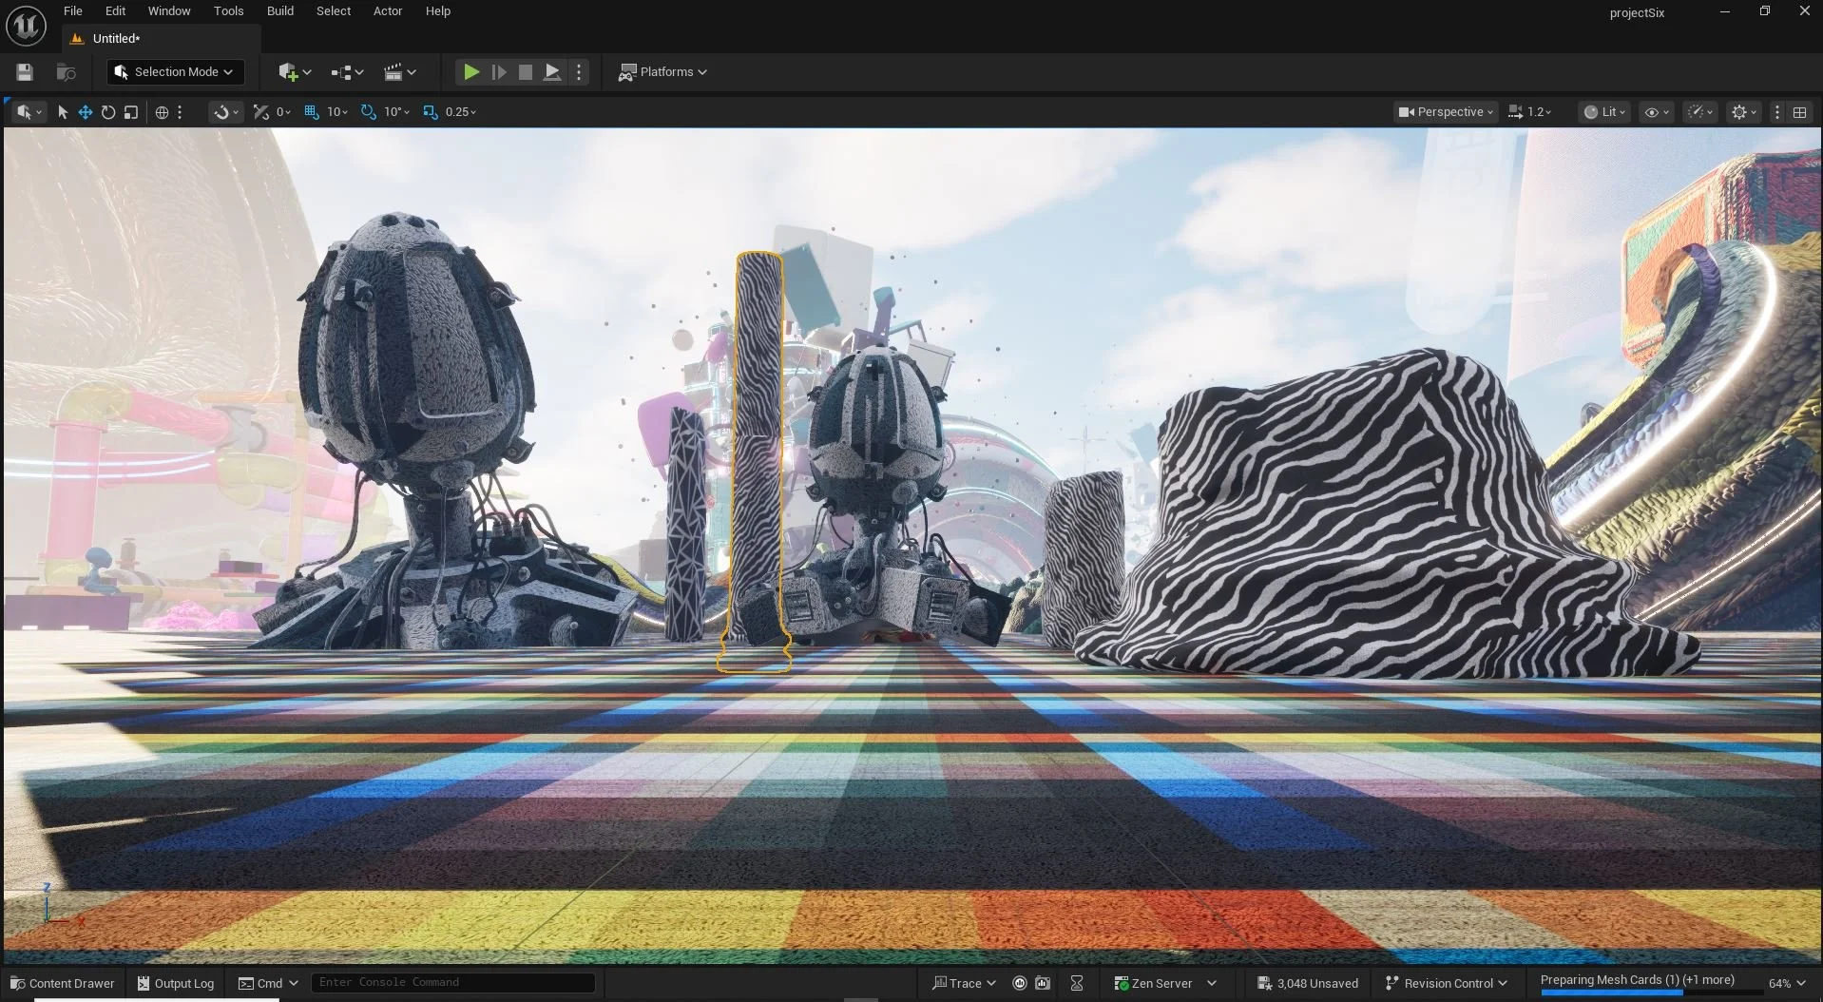Open the surface snapping dropdown
Screen dimensions: 1823x1002
point(226,112)
